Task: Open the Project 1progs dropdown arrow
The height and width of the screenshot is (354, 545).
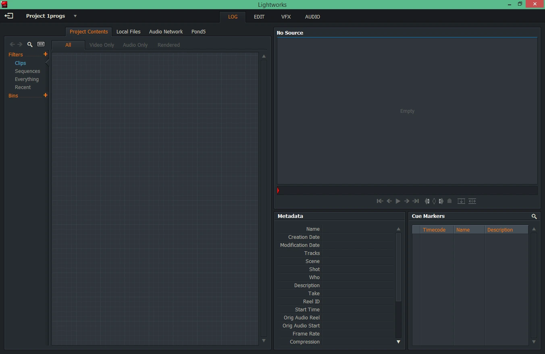Action: (x=75, y=16)
